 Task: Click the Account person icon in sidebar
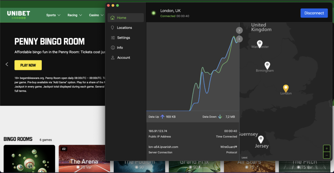pos(113,58)
